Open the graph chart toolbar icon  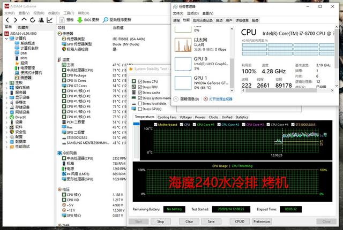50,20
